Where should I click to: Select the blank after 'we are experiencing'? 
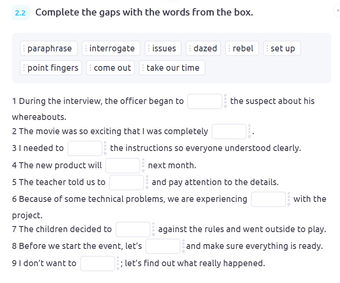point(268,199)
